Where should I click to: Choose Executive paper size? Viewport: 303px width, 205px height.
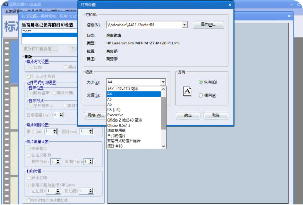point(134,115)
